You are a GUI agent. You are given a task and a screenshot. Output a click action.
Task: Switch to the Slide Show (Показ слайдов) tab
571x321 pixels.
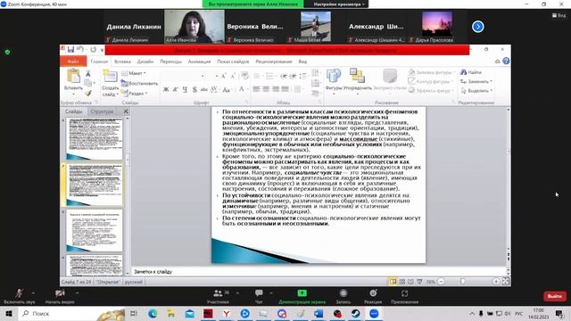(x=233, y=62)
